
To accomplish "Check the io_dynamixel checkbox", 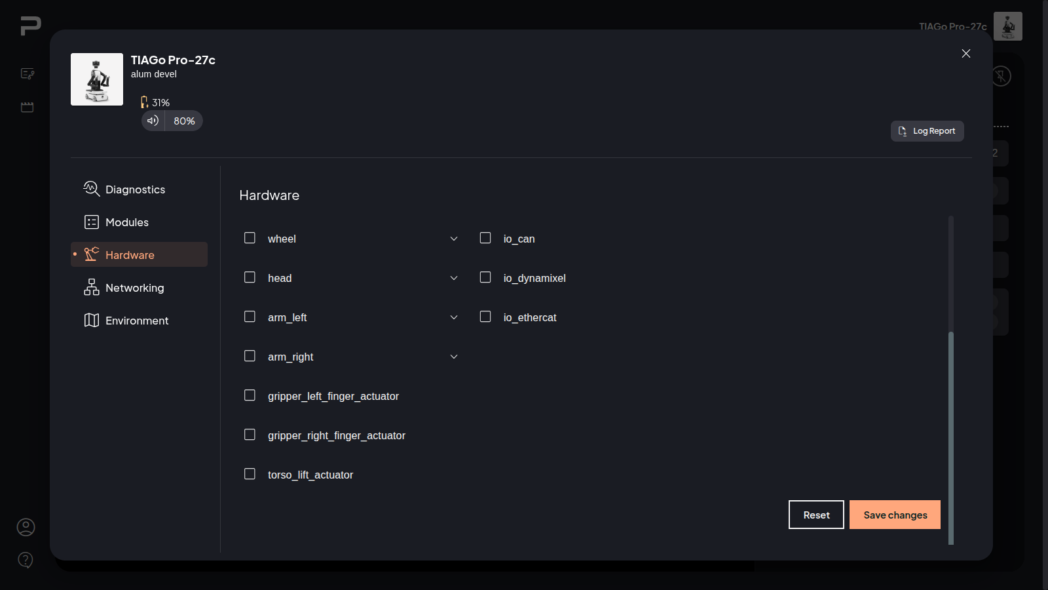I will [485, 277].
